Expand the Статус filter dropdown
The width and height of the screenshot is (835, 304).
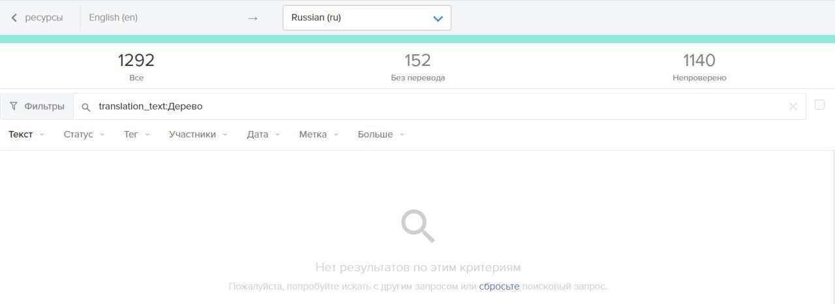[x=84, y=134]
